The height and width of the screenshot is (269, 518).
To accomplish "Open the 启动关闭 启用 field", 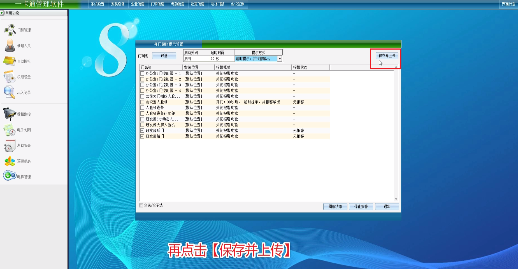I will [x=196, y=59].
